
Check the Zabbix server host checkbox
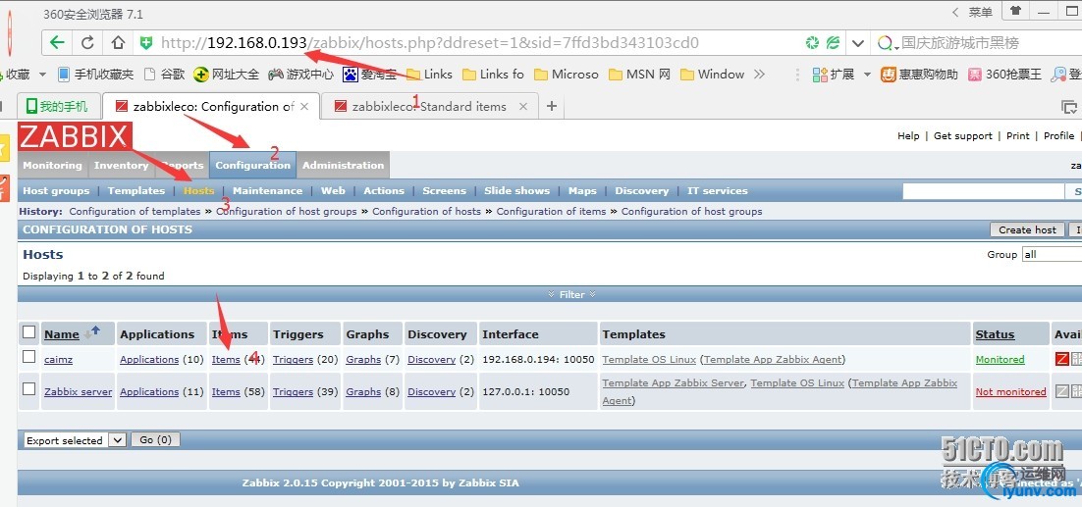coord(29,389)
